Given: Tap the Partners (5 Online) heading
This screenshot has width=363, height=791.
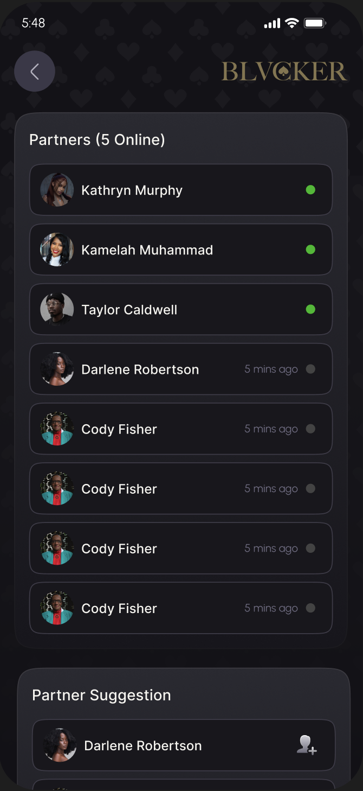Looking at the screenshot, I should pyautogui.click(x=97, y=140).
